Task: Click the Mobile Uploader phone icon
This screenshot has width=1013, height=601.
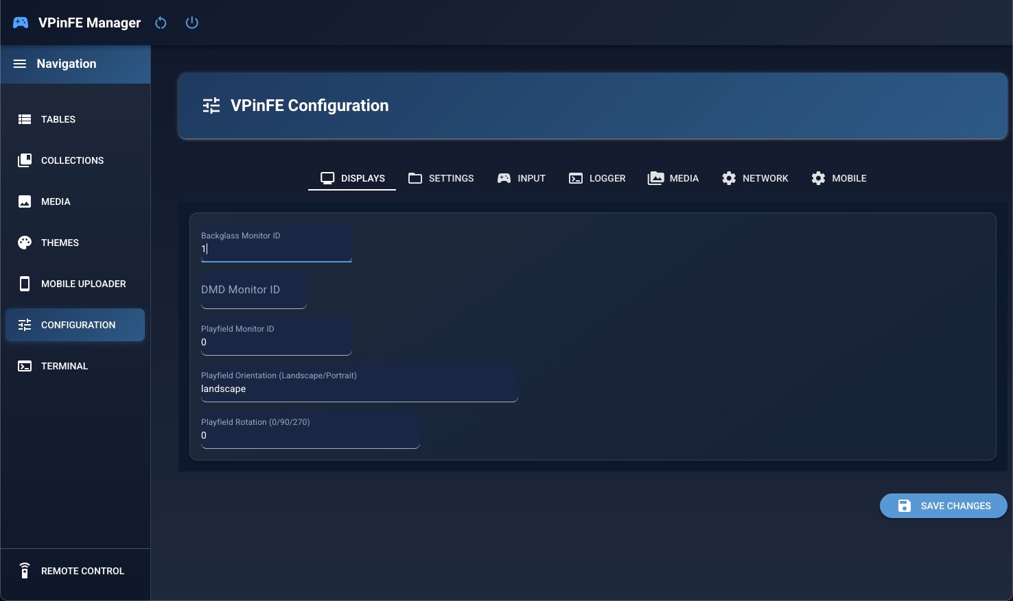Action: (x=24, y=283)
